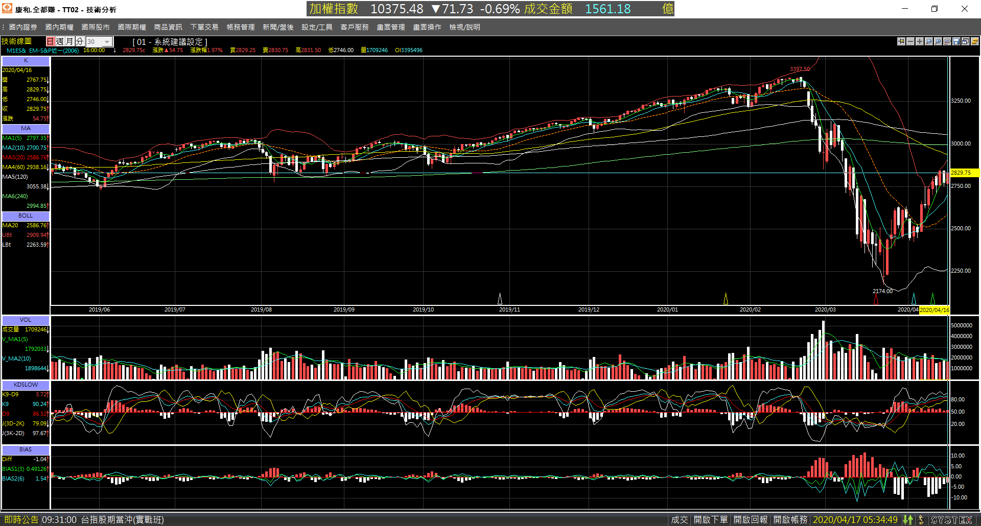Click the cascade windows icon
Image resolution: width=981 pixels, height=526 pixels.
966,41
